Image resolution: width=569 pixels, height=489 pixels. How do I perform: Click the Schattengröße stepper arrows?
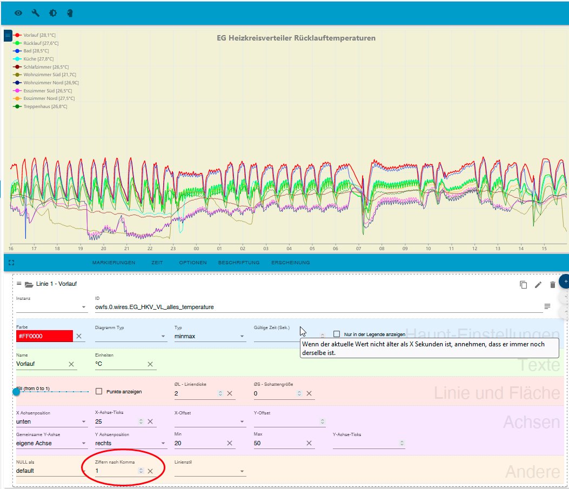(x=299, y=393)
